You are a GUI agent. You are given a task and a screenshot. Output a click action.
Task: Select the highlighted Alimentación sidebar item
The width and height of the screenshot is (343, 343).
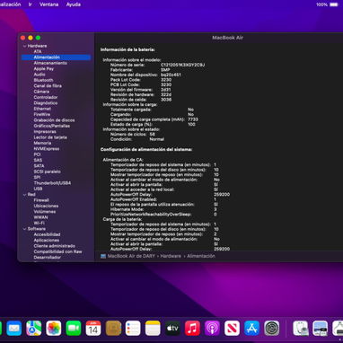56,57
